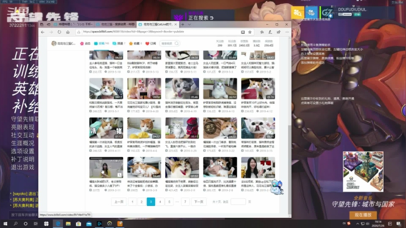Viewport: 406px width, 228px height.
Task: Open the 频道 channels section
Action: click(119, 43)
